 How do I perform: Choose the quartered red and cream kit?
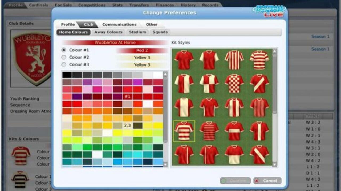[x=209, y=84]
